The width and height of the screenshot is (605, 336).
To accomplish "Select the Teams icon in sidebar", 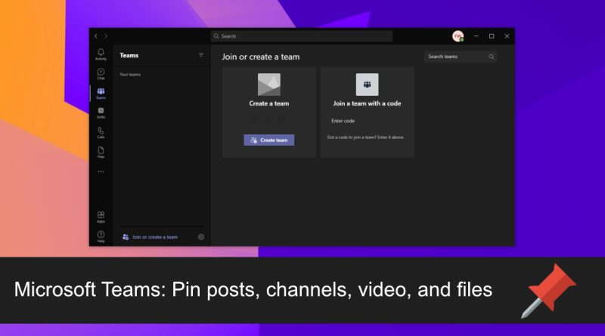I will (101, 93).
